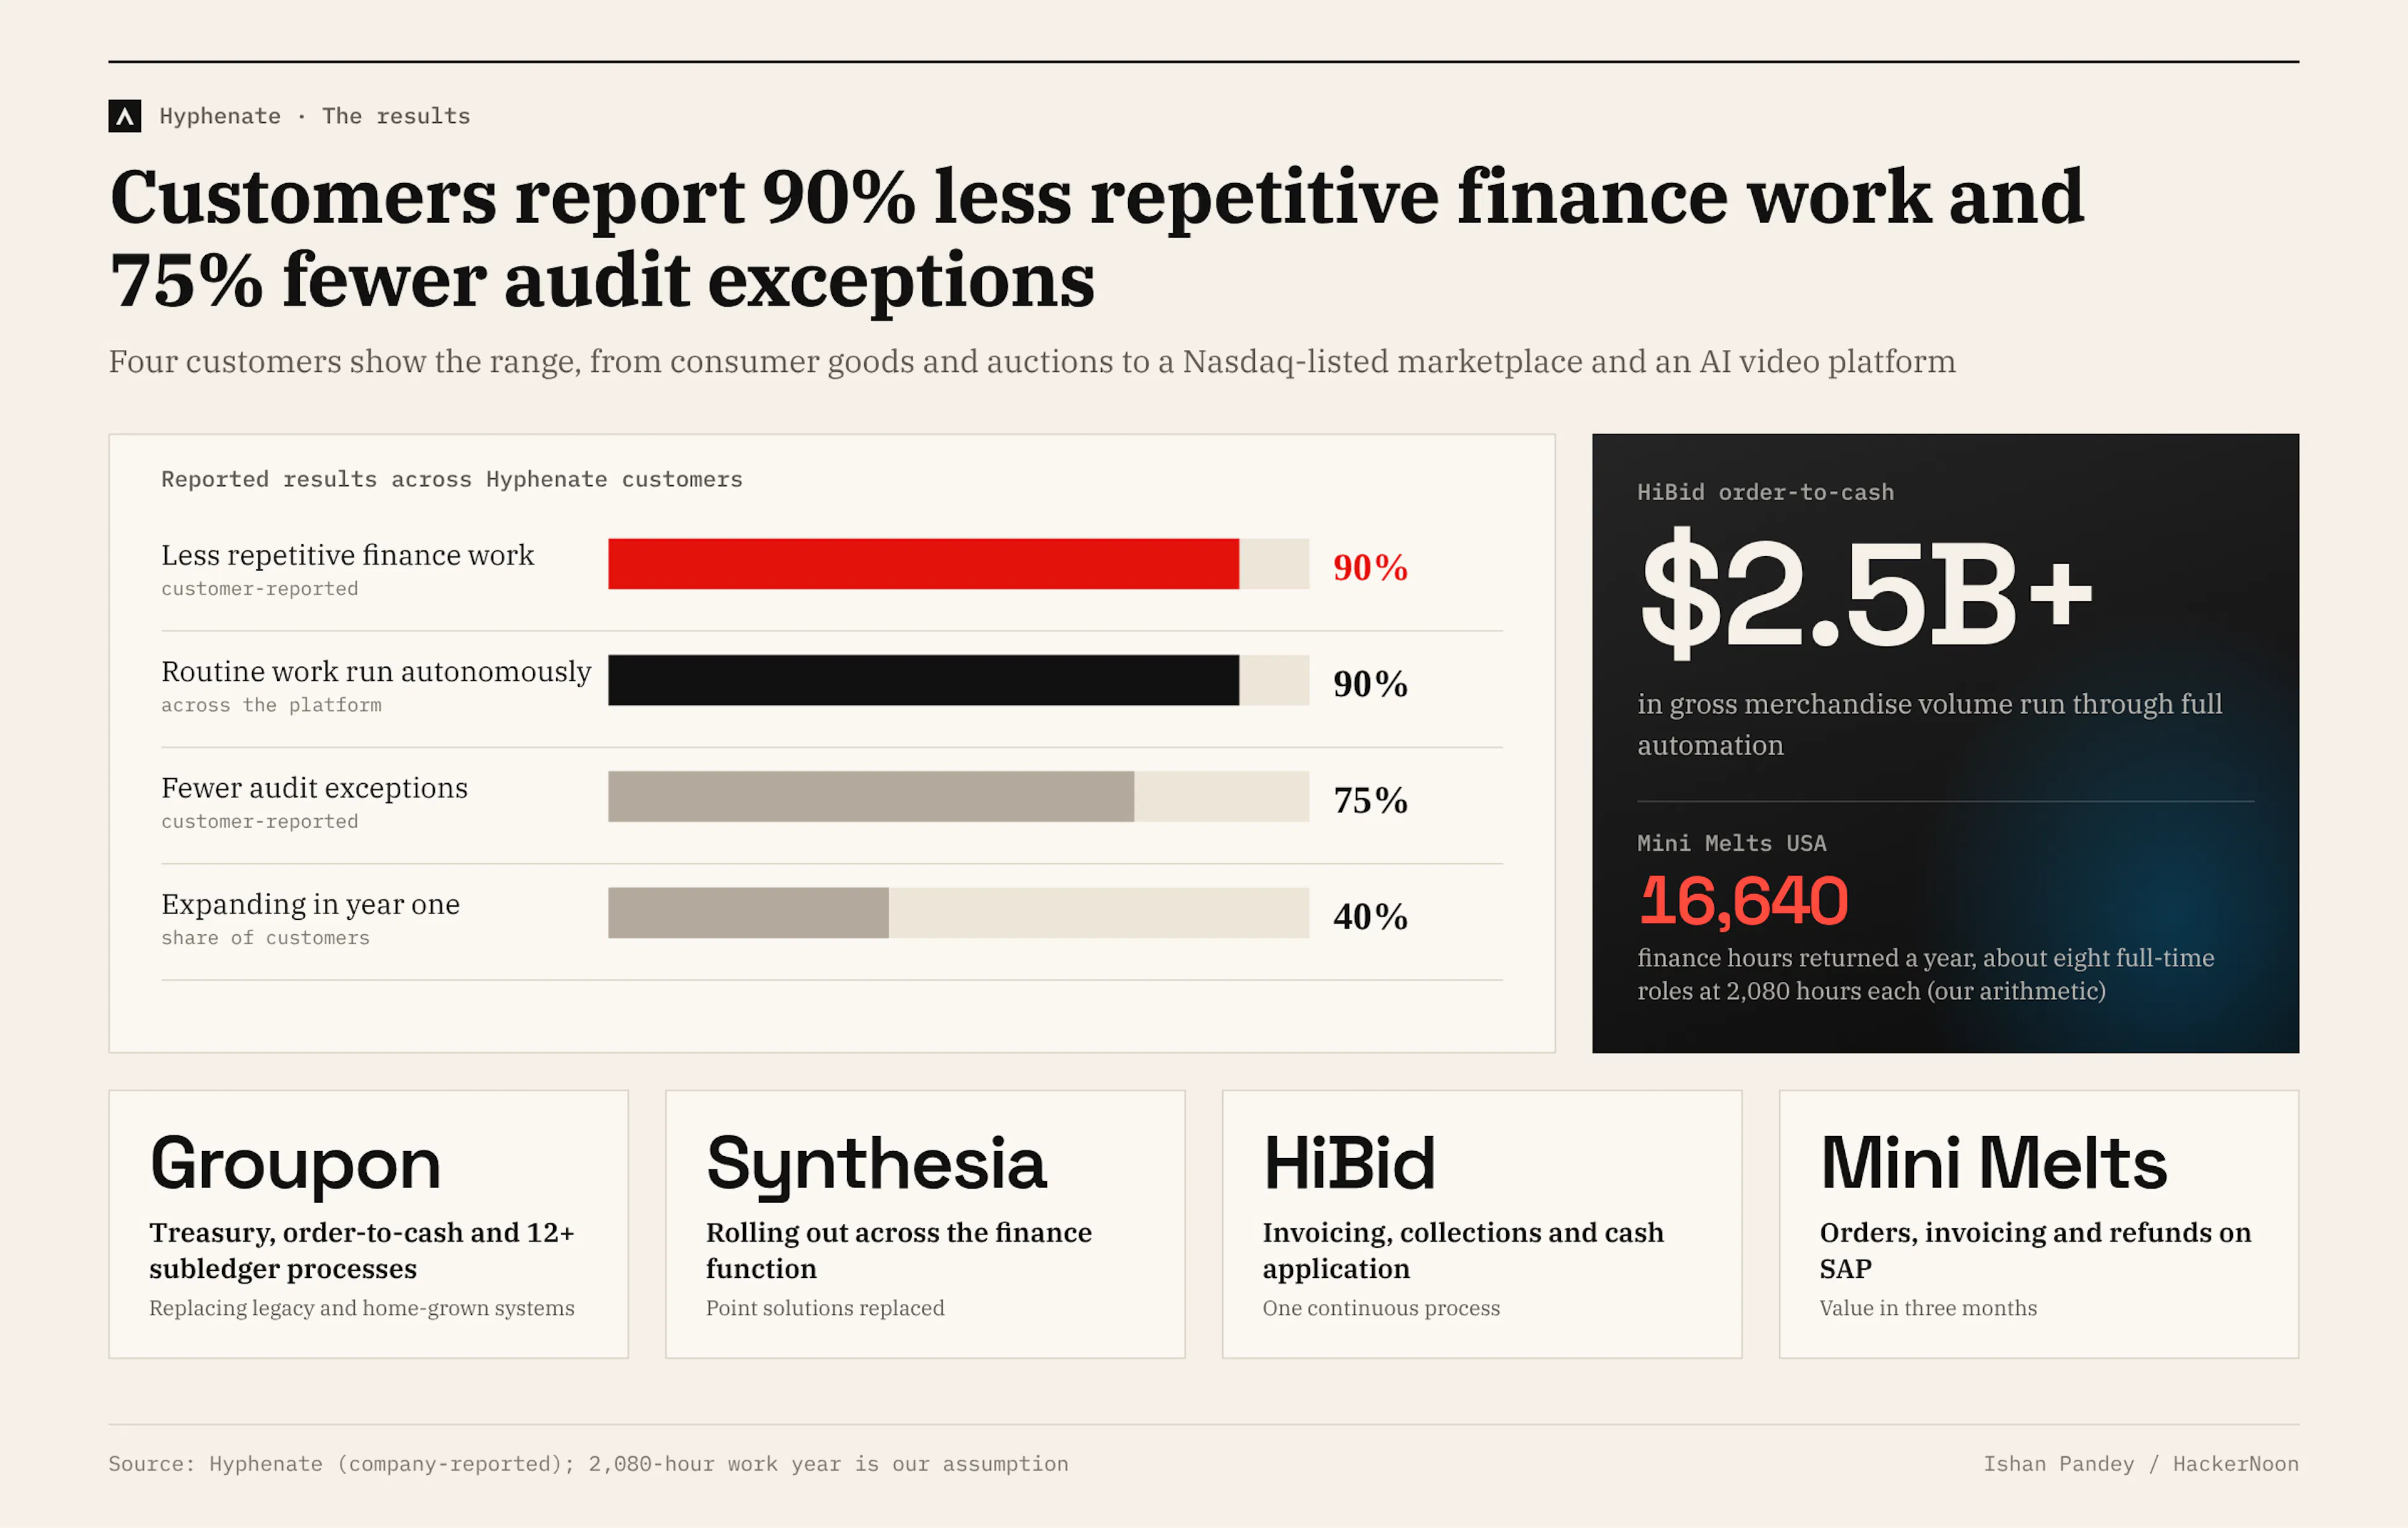
Task: Click 'Rolling out across the finance function'
Action: coord(898,1250)
